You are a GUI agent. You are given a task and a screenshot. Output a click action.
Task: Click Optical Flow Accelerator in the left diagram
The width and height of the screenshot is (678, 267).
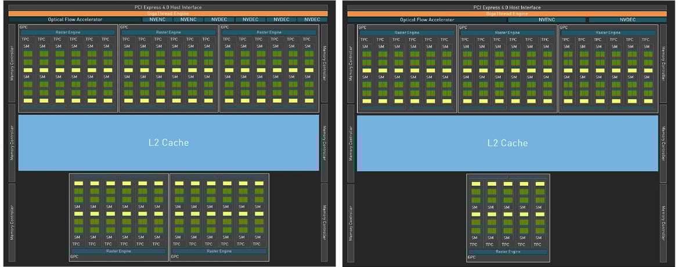pos(75,19)
